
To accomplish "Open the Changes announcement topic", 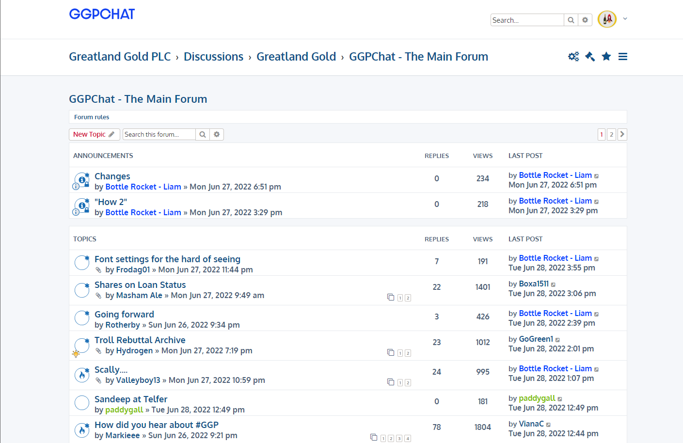I will pyautogui.click(x=112, y=176).
